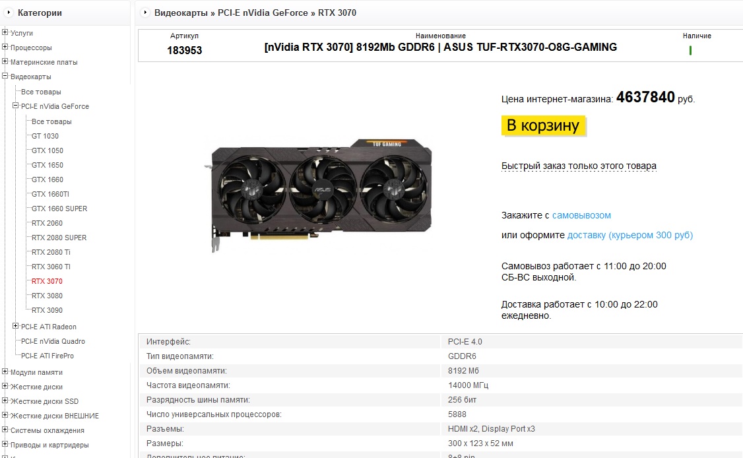Expand the Жесткие диски SSD category

pyautogui.click(x=5, y=400)
